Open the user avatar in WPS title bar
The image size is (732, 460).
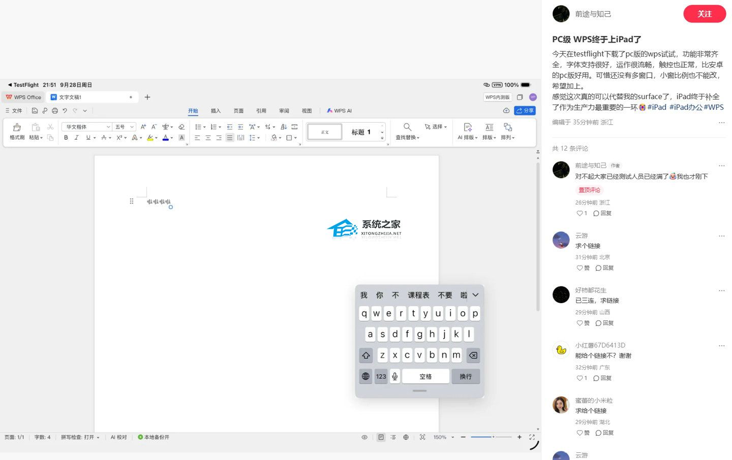pos(533,97)
